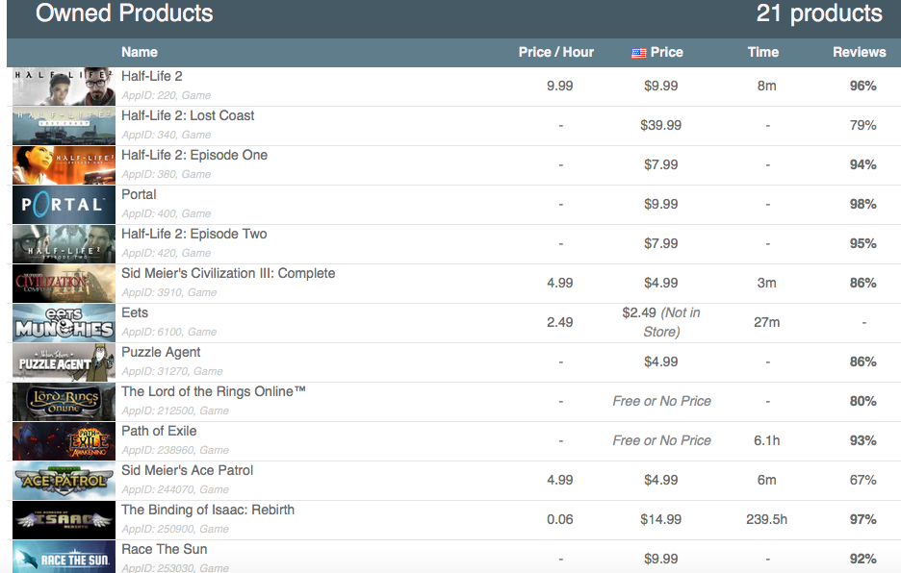Select the 'AppID: 220, Game' text
The image size is (901, 573).
point(167,95)
